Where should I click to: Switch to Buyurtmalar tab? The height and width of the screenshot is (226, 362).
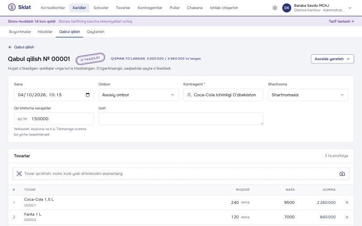[x=20, y=32]
